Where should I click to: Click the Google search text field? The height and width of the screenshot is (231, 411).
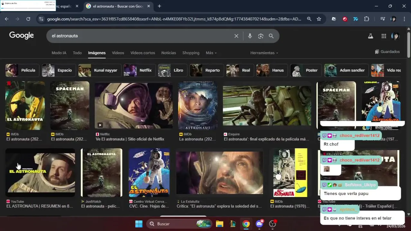pyautogui.click(x=142, y=36)
